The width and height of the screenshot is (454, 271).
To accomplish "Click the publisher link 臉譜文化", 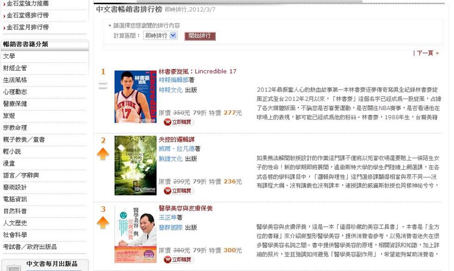I will (171, 158).
